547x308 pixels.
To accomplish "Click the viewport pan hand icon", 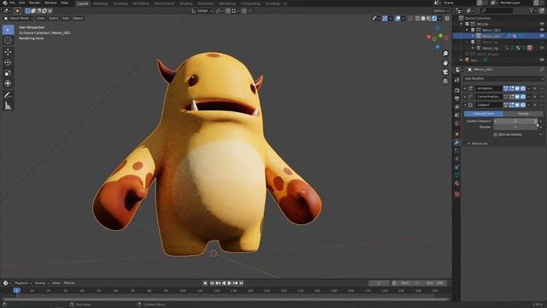I will click(445, 62).
